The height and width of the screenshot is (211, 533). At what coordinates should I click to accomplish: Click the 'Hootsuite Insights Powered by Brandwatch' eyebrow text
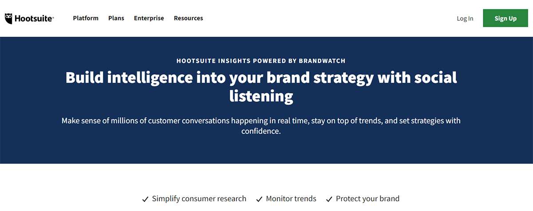point(261,61)
